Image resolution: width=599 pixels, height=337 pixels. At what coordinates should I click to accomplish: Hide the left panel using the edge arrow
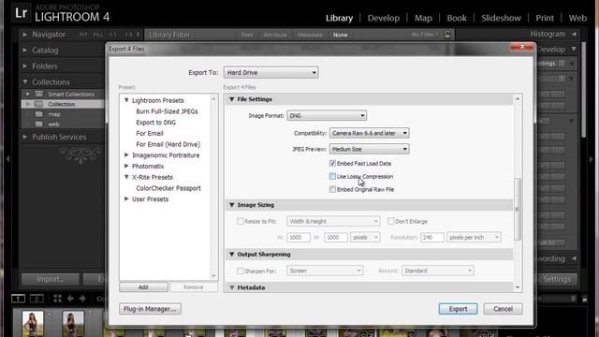[8, 158]
